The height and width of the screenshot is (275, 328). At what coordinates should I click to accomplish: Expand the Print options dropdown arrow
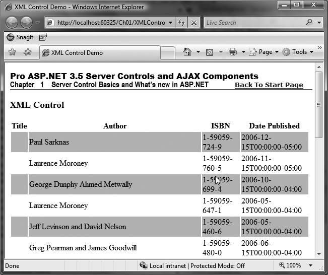(243, 52)
